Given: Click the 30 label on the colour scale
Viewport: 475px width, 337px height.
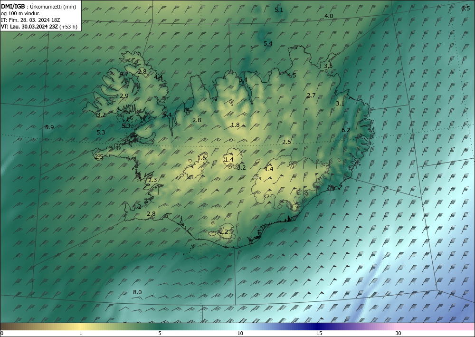Looking at the screenshot, I should pos(399,333).
